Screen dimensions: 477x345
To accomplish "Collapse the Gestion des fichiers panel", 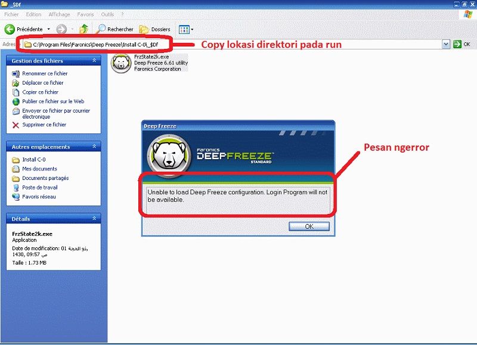I will pos(94,61).
